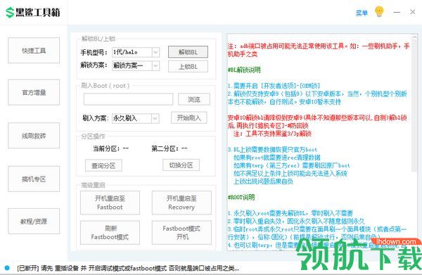
Task: Click the 当前分区 status text
Action: coord(110,148)
